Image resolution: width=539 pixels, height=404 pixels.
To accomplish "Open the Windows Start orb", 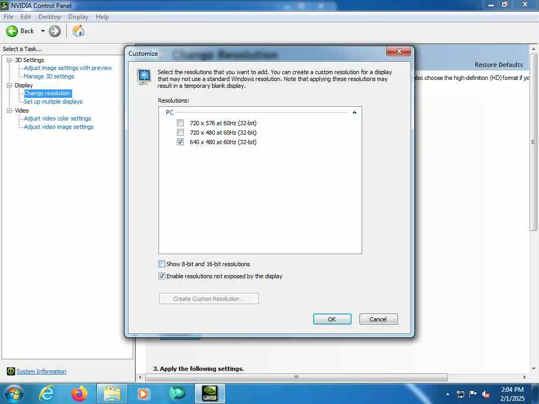I will coord(14,393).
